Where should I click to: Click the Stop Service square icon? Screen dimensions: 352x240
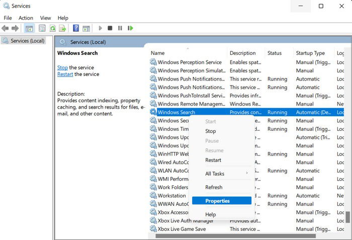tap(110, 28)
